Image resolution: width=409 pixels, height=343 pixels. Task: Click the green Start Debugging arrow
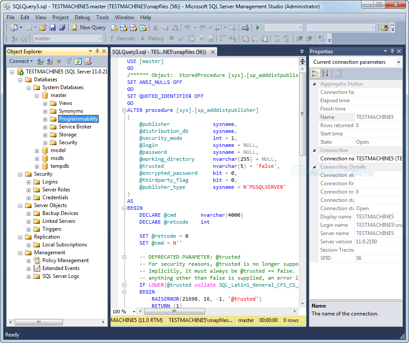[258, 28]
